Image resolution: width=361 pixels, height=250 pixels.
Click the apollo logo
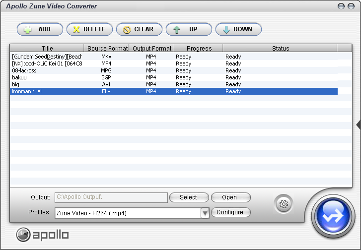point(43,235)
